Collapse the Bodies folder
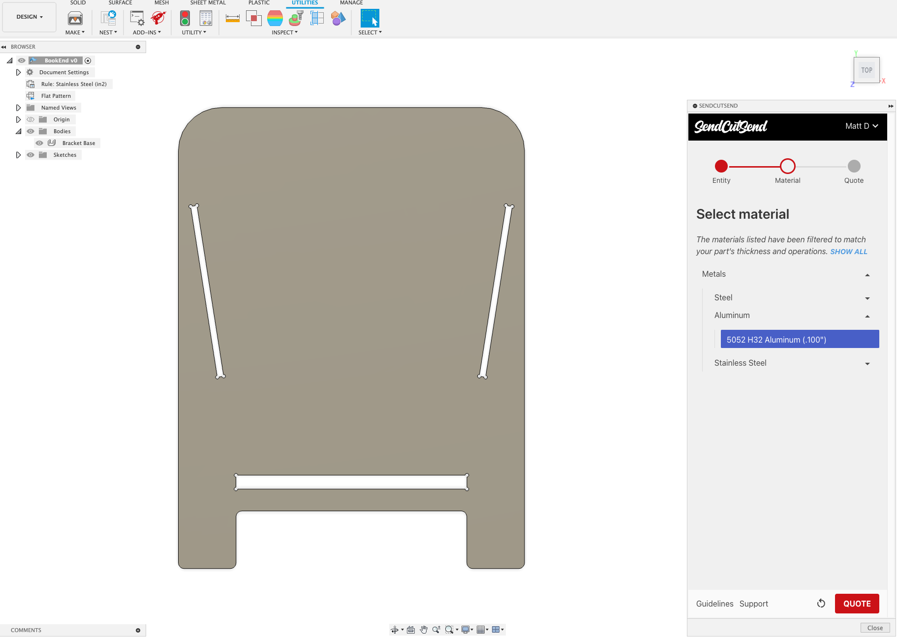 18,131
